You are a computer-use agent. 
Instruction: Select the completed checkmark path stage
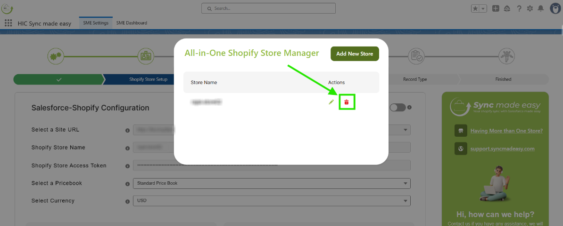coord(59,79)
